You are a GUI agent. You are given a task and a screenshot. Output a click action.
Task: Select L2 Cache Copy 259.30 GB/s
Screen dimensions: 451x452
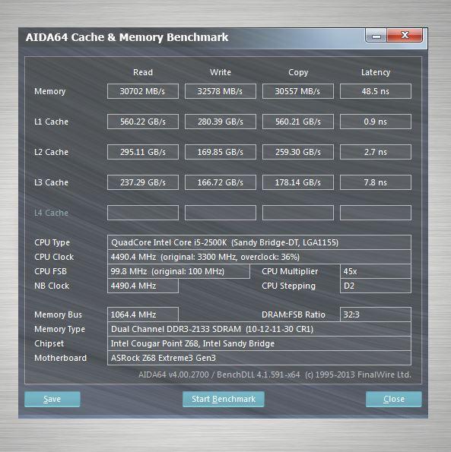coord(298,152)
